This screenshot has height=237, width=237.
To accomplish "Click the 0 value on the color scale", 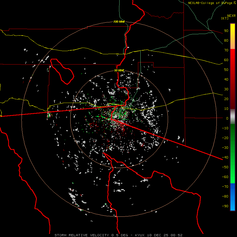I will point(227,118).
